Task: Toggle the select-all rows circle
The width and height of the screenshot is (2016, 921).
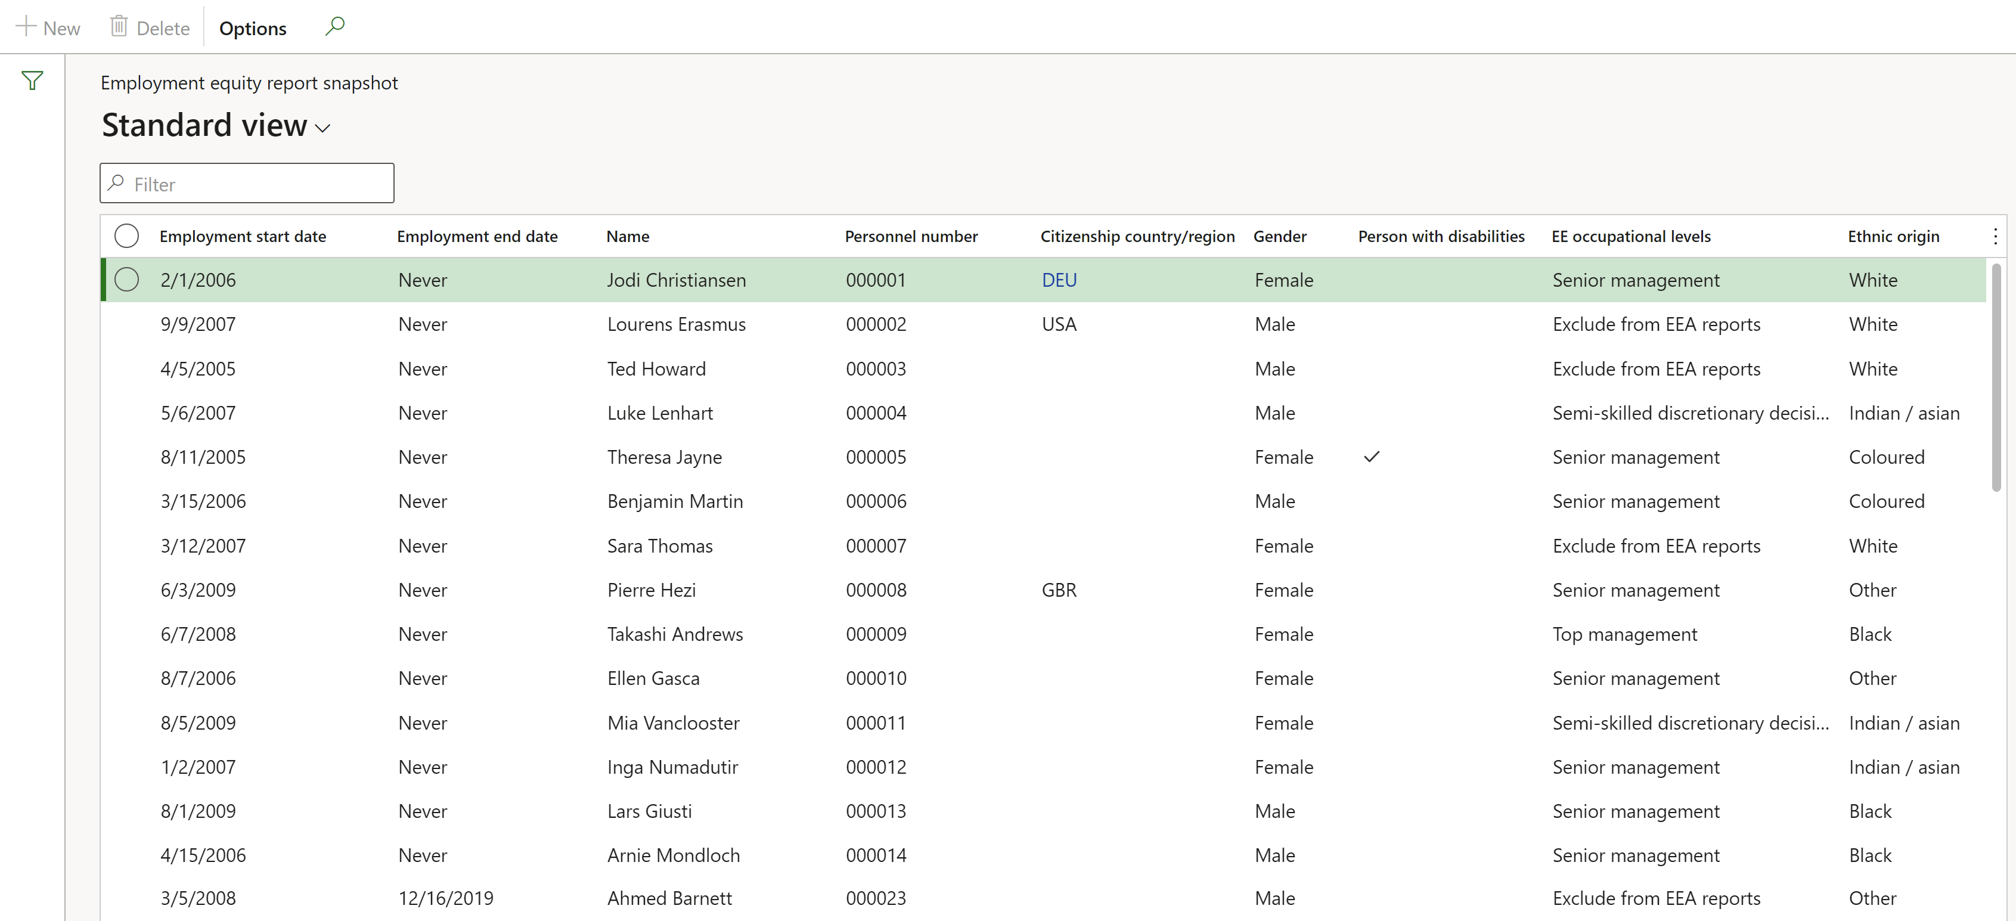Action: coord(127,236)
